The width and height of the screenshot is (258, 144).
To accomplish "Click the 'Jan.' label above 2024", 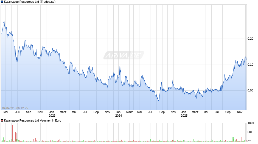I will [119, 112].
